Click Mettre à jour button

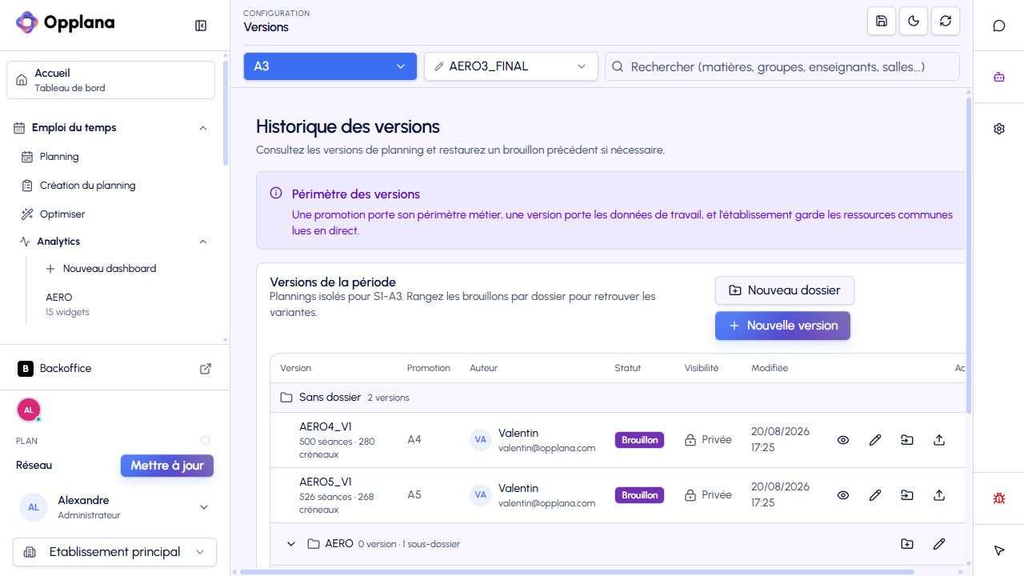click(167, 466)
